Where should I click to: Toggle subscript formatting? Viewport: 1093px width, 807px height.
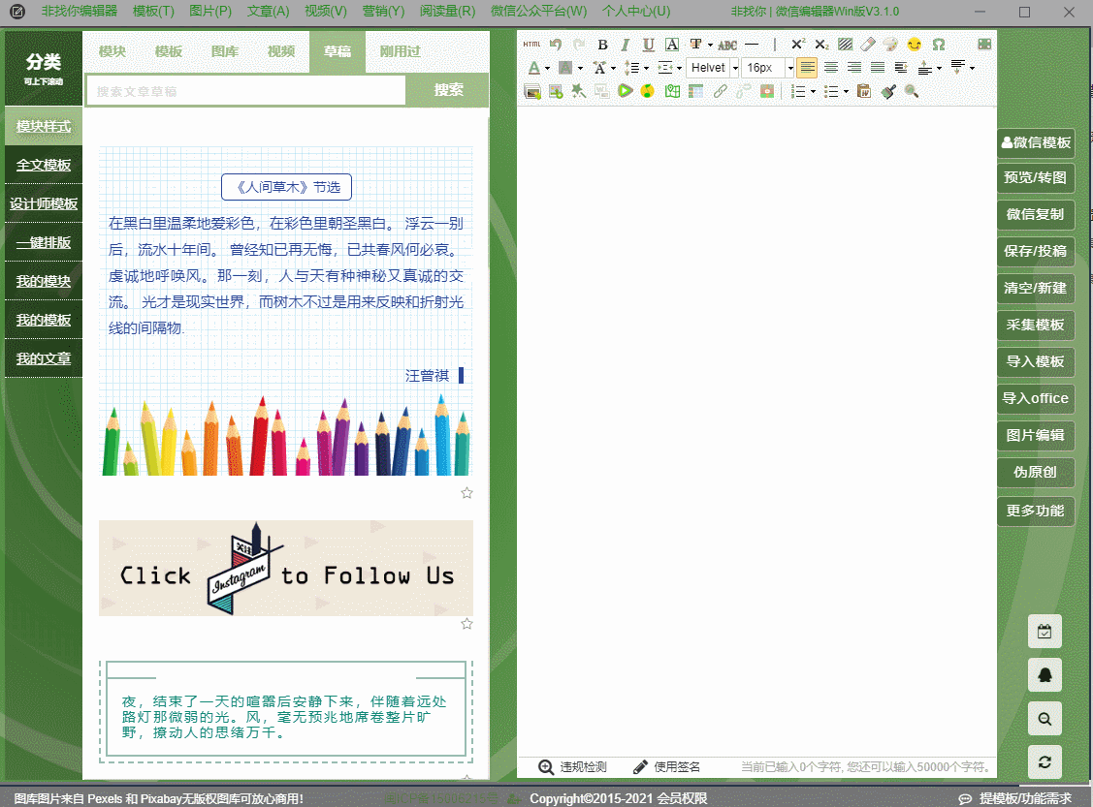point(821,45)
